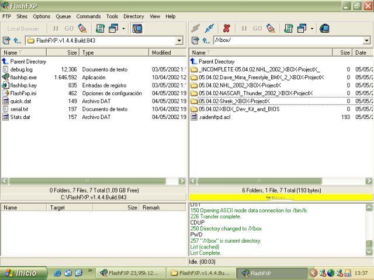The width and height of the screenshot is (374, 280).
Task: Sort local files by Modified column
Action: pos(161,52)
